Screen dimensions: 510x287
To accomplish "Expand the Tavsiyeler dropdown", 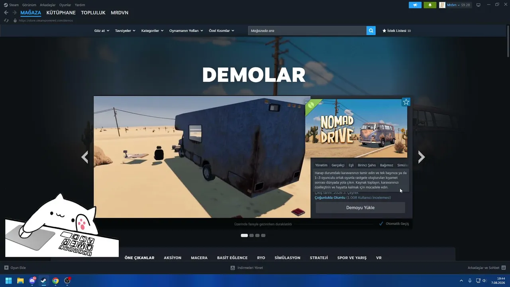I will pos(125,31).
